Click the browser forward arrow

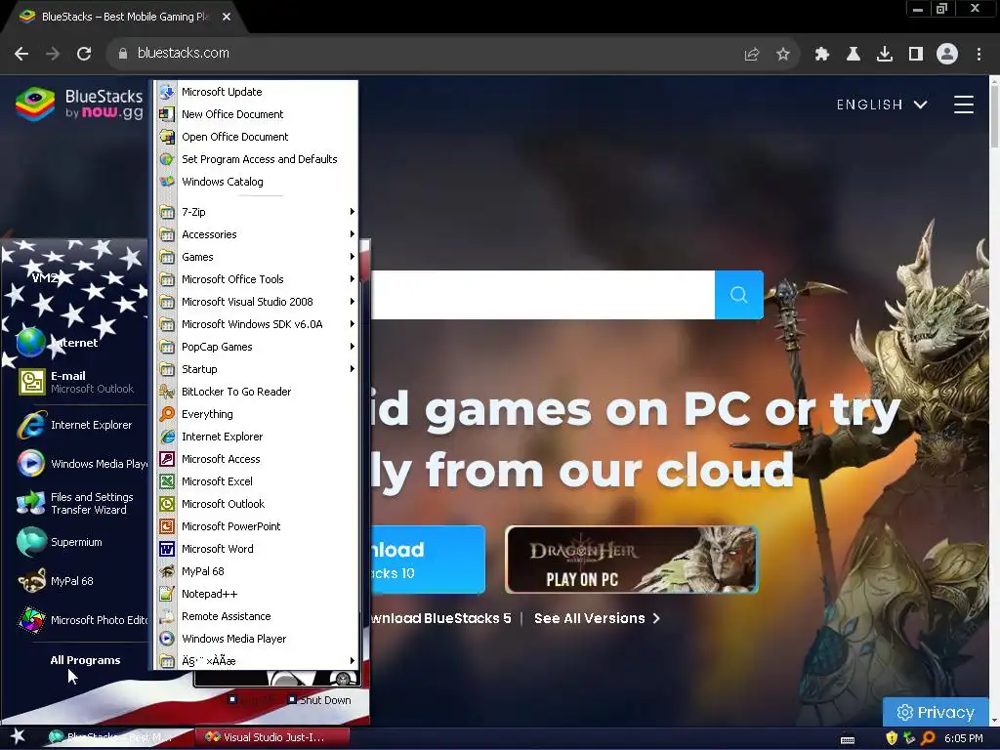pyautogui.click(x=53, y=54)
